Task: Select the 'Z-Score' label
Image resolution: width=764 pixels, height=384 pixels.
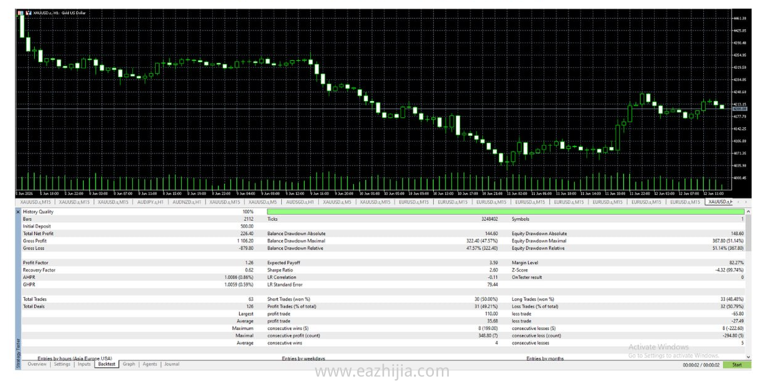Action: pyautogui.click(x=521, y=270)
